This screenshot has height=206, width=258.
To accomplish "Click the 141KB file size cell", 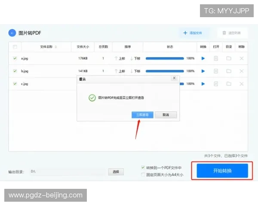I will [83, 71].
